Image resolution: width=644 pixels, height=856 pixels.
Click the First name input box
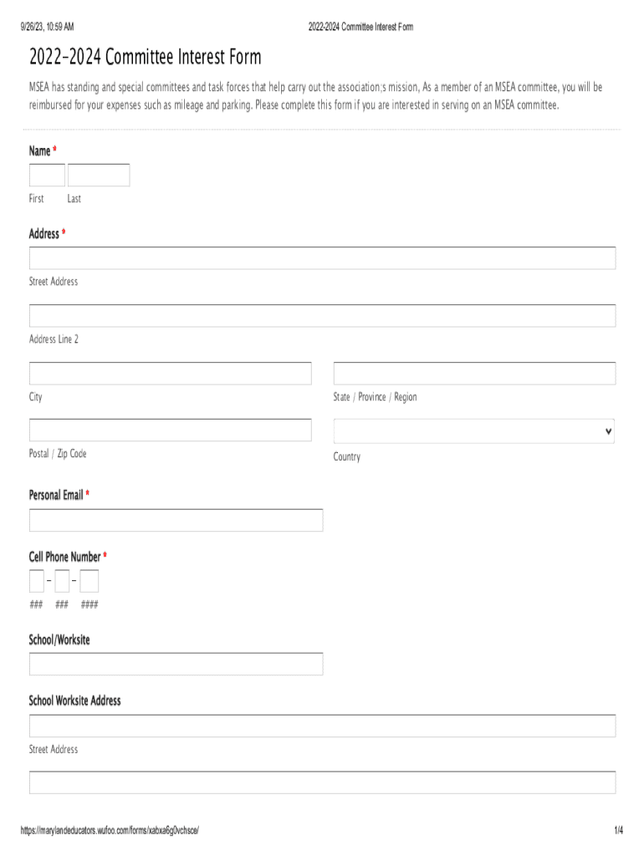click(x=47, y=175)
